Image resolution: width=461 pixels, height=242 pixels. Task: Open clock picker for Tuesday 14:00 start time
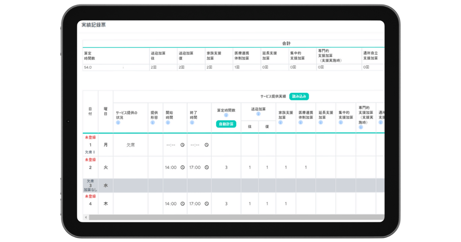point(182,167)
